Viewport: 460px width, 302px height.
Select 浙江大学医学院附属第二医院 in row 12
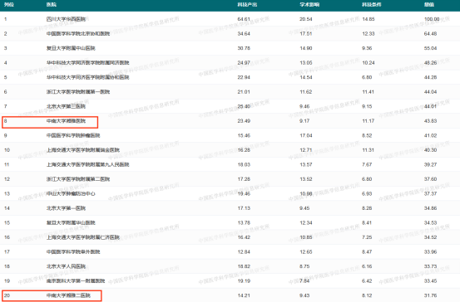pos(78,179)
